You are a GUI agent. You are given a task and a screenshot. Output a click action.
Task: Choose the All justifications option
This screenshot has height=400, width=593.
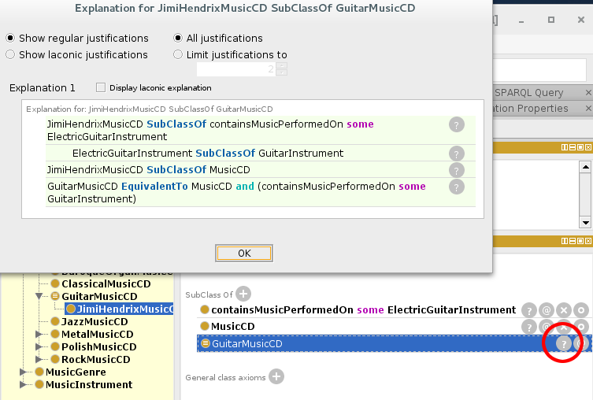[x=178, y=38]
